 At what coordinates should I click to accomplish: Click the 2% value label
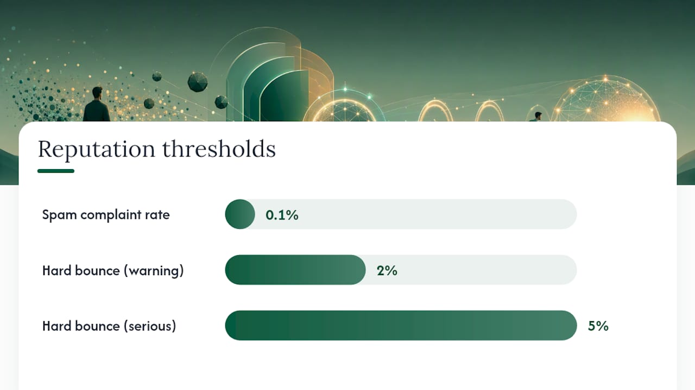pyautogui.click(x=387, y=270)
